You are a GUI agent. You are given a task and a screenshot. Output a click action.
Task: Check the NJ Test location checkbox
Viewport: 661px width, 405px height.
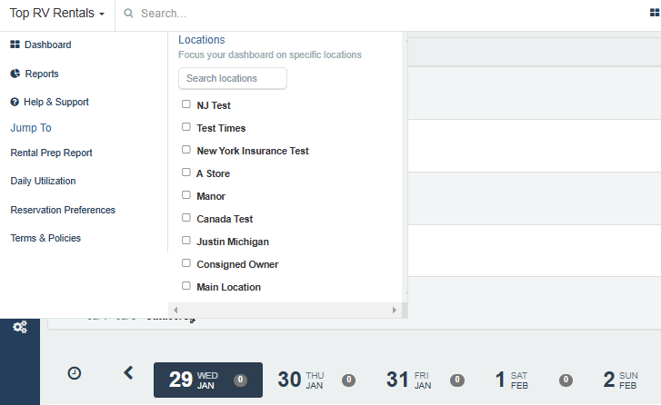(186, 104)
